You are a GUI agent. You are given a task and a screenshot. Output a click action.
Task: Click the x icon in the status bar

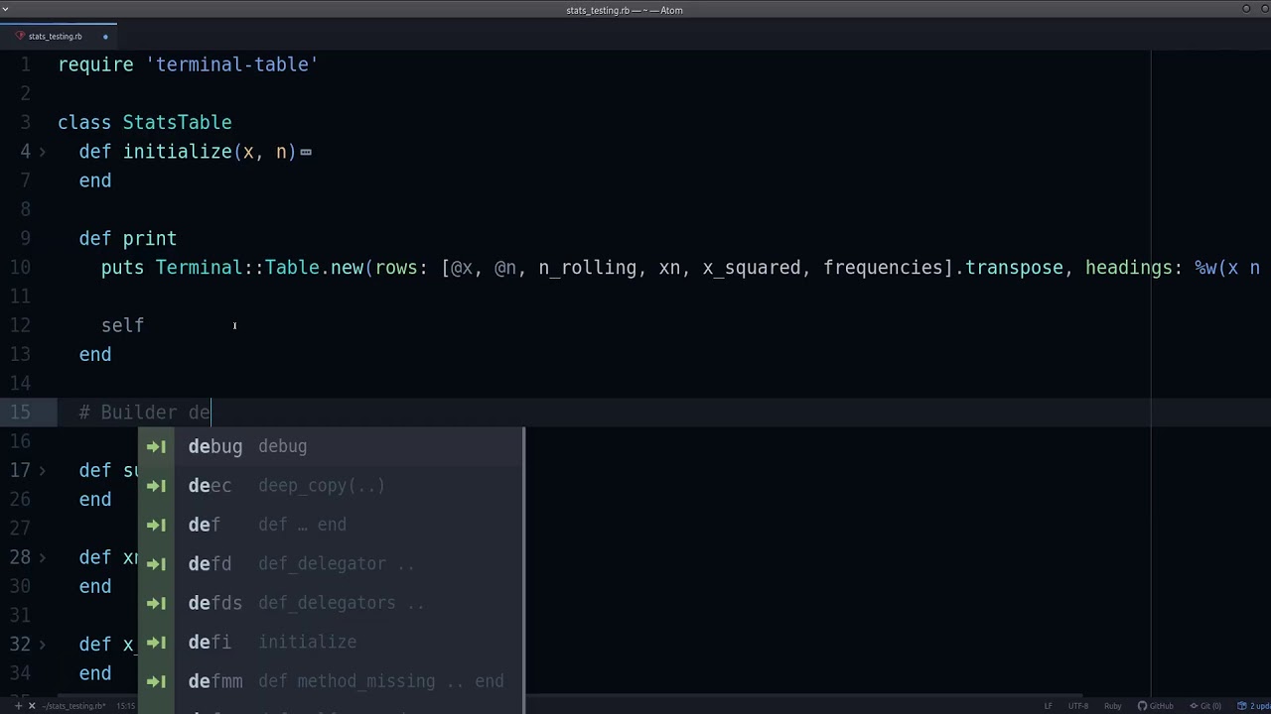pos(32,706)
